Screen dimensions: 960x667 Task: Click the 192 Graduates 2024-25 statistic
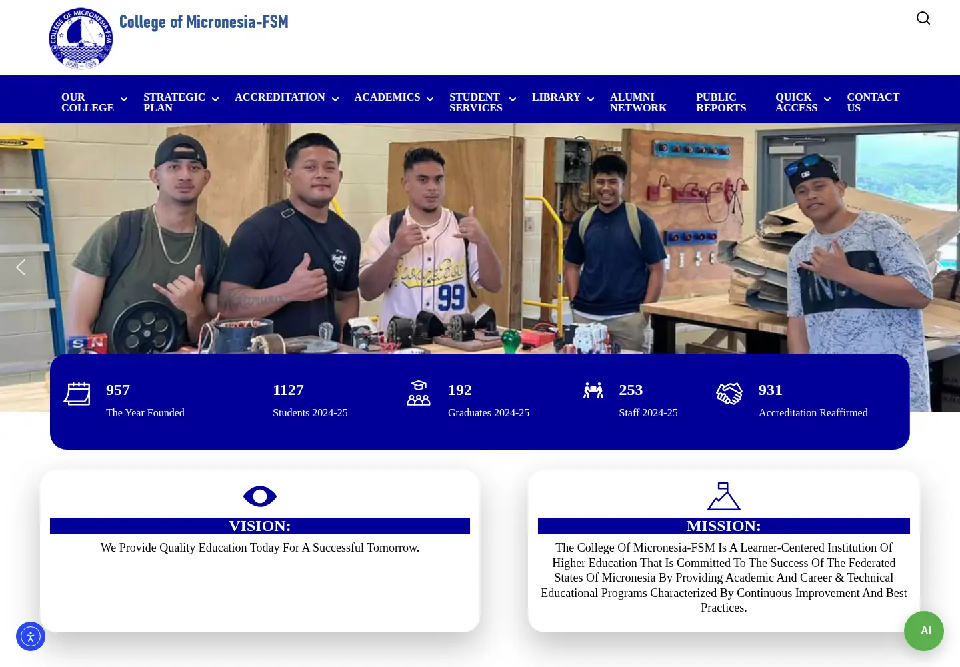point(489,400)
